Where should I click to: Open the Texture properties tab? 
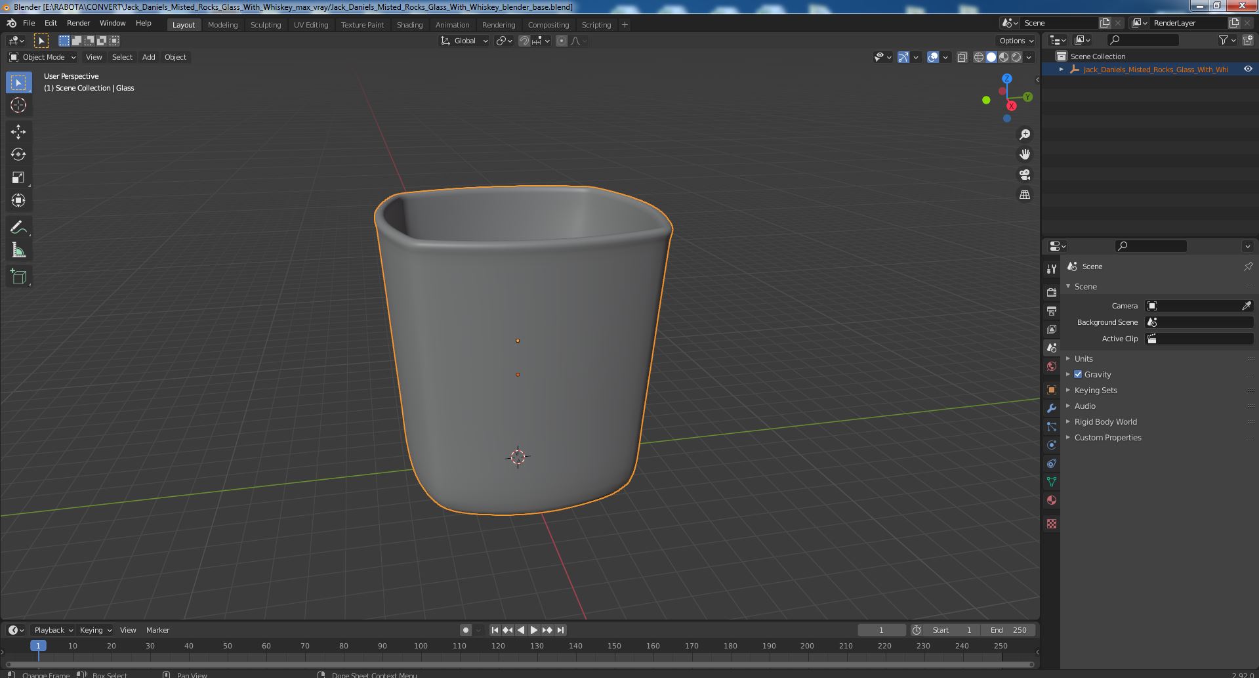pos(1052,524)
